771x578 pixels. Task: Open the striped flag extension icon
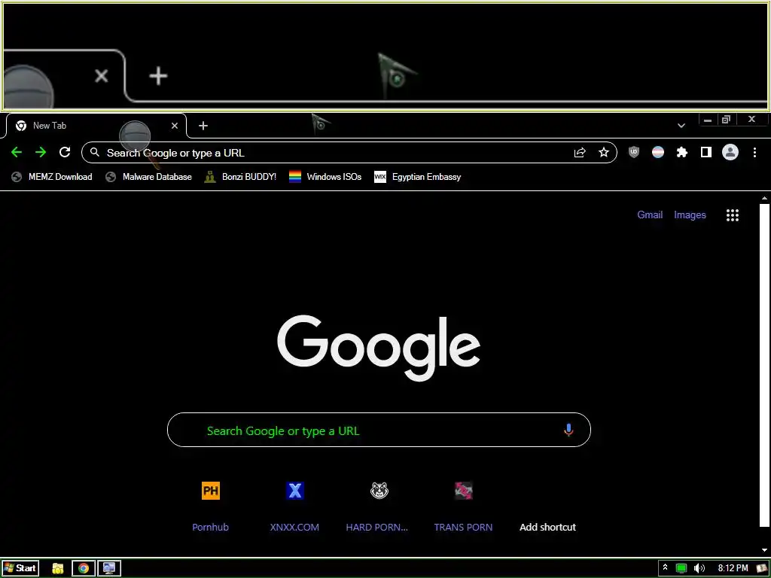point(658,152)
